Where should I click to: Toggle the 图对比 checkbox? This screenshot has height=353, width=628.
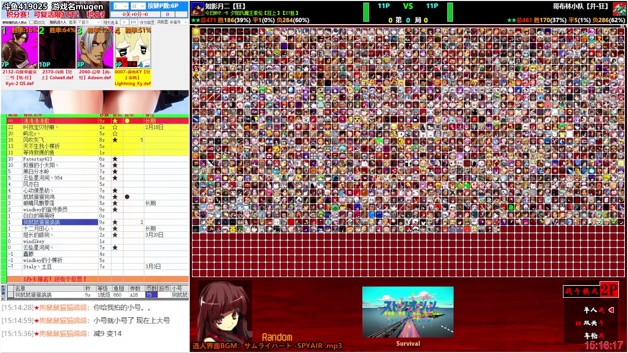coord(31,22)
